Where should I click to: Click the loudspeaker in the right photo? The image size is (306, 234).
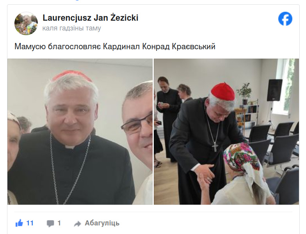coord(275,90)
